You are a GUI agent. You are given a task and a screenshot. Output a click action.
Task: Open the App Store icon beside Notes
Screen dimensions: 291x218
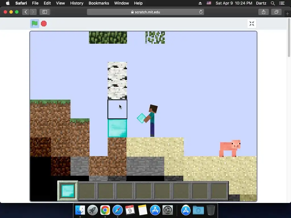pyautogui.click(x=155, y=210)
